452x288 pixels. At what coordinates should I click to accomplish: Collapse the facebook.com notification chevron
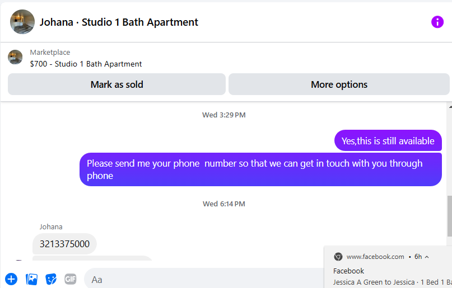[x=427, y=257]
